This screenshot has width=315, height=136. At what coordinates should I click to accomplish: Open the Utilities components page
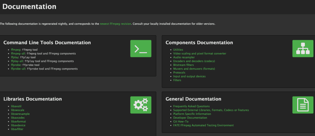pos(178,50)
